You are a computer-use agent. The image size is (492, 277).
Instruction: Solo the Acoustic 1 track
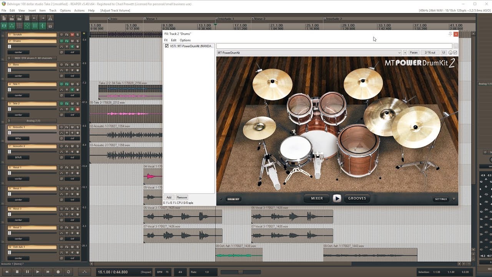[x=78, y=127]
